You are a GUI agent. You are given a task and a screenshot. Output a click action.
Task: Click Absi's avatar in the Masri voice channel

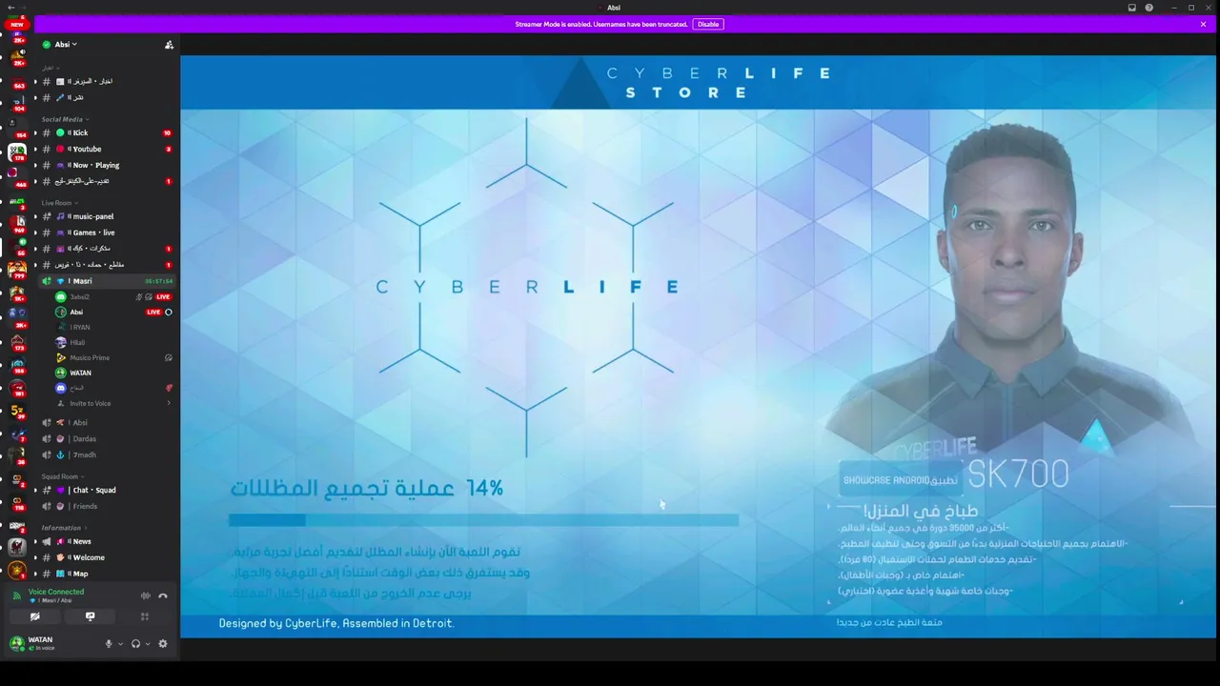pos(61,312)
